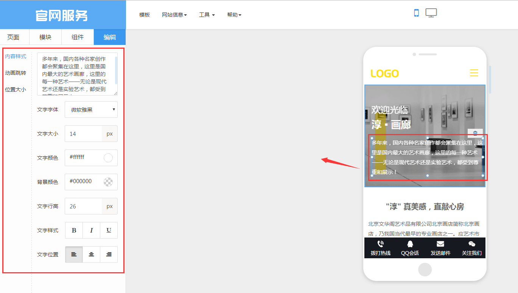
Task: Toggle bold text style
Action: click(x=74, y=230)
